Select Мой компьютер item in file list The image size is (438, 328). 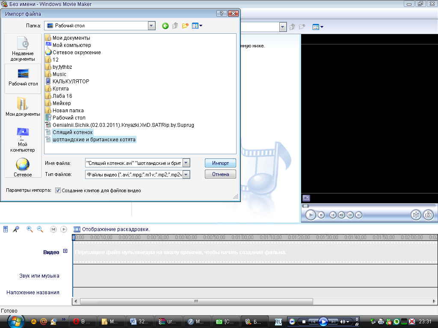[68, 45]
